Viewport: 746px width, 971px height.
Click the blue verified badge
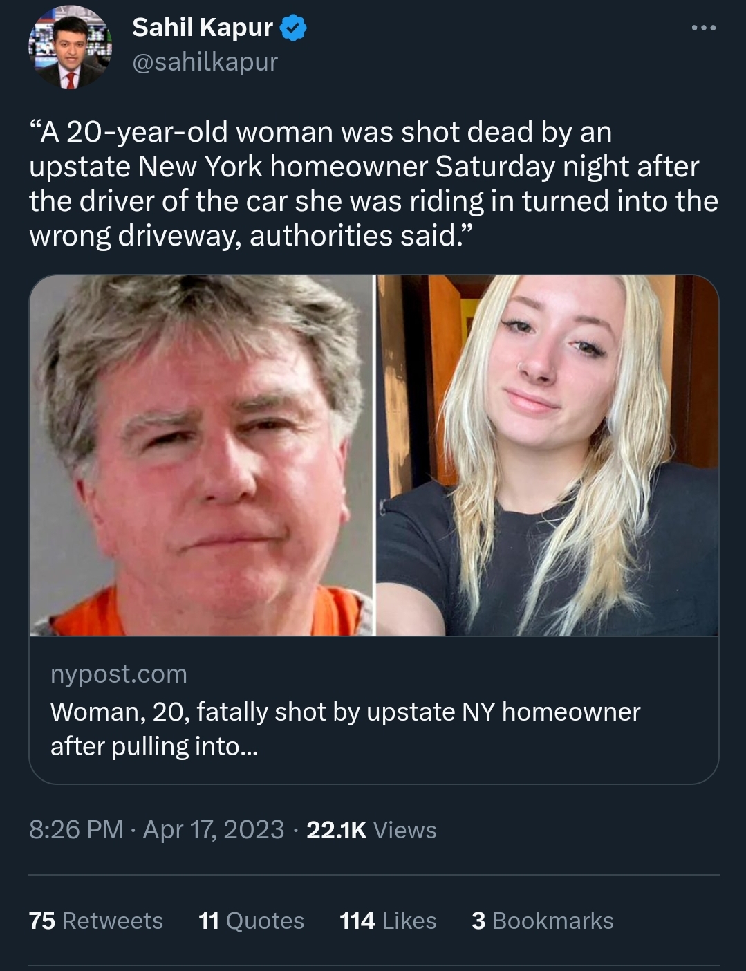tap(293, 28)
